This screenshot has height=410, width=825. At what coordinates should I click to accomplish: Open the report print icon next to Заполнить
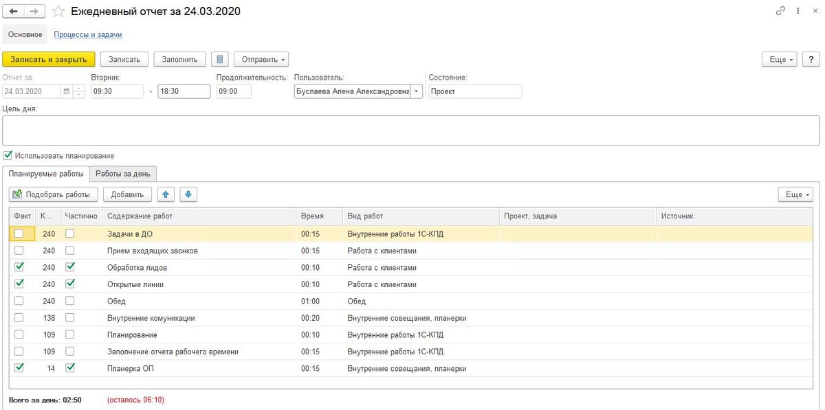(x=219, y=60)
